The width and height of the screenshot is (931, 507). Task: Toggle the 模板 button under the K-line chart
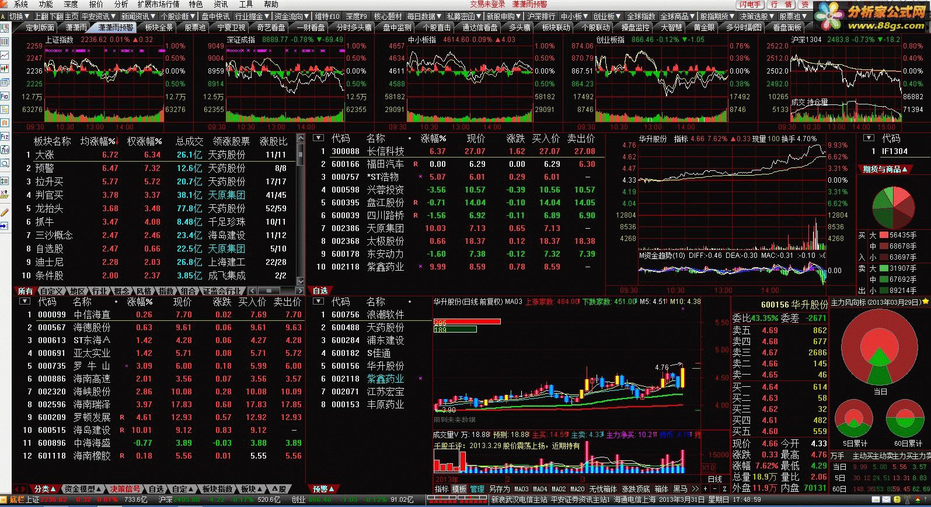[x=459, y=489]
